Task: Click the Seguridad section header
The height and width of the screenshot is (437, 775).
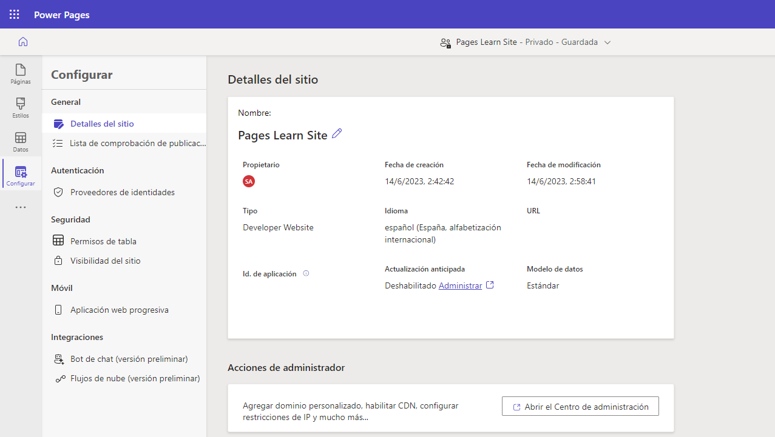Action: [x=70, y=219]
